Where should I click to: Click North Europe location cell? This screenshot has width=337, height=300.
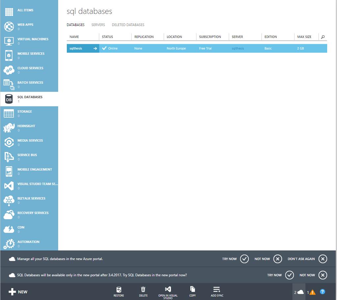coord(180,48)
